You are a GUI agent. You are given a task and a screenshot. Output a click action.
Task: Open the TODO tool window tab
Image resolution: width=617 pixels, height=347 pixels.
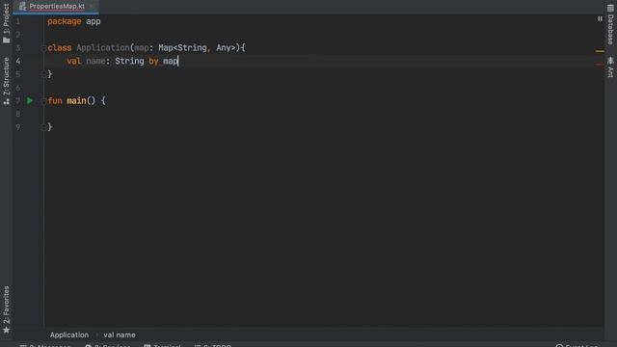click(213, 345)
